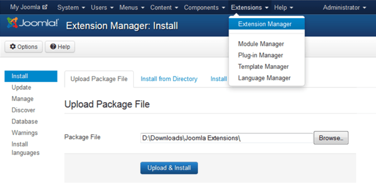
Task: Open the System dropdown menu
Action: 71,7
